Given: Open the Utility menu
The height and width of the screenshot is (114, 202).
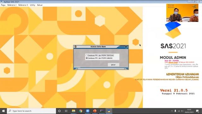Looking at the screenshot, I should click(33, 5).
